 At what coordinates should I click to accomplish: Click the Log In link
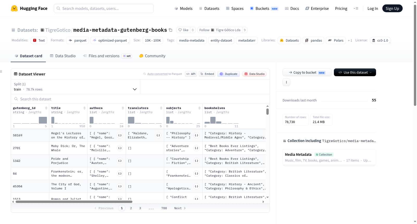coord(373,8)
